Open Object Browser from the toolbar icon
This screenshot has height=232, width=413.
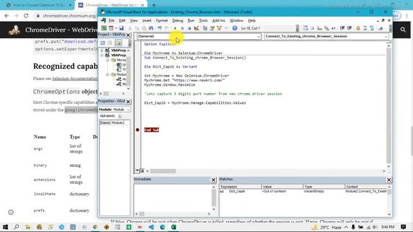(x=219, y=28)
